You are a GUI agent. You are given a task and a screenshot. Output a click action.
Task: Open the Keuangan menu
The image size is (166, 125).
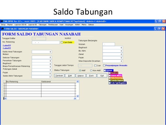69,25
